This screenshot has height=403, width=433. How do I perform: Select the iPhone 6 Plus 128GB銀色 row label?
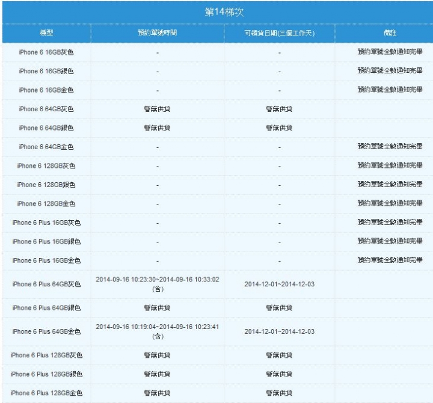point(46,374)
